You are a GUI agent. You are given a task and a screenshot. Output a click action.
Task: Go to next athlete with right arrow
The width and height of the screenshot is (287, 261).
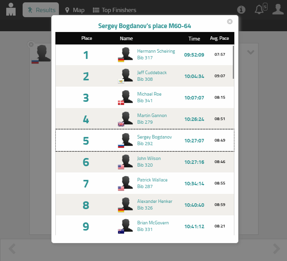pyautogui.click(x=276, y=249)
